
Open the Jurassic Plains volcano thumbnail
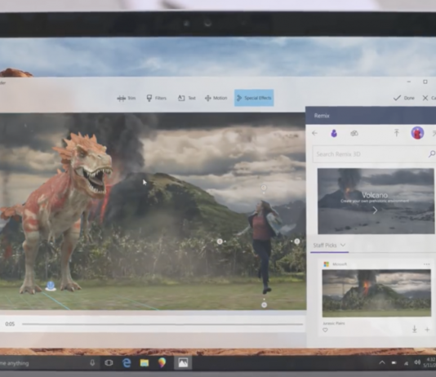pos(376,293)
